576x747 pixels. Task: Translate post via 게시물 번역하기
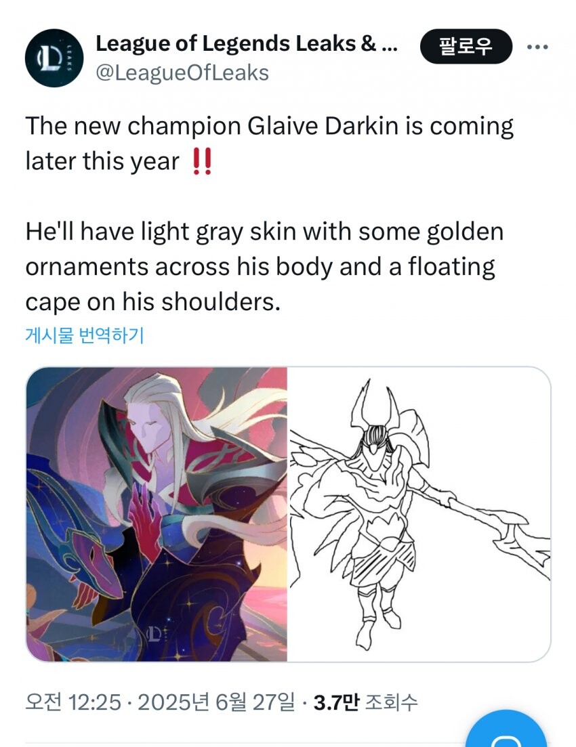click(85, 335)
